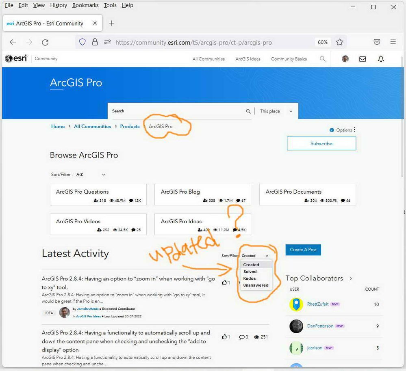Screen dimensions: 406x371
Task: Open the messages envelope icon
Action: click(x=363, y=59)
